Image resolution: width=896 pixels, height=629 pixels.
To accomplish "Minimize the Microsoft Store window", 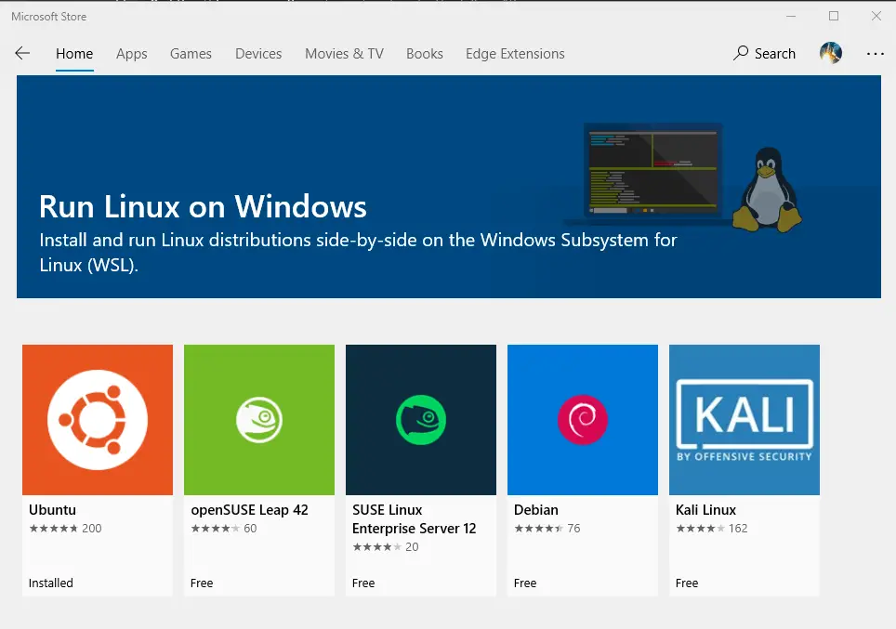I will point(791,16).
